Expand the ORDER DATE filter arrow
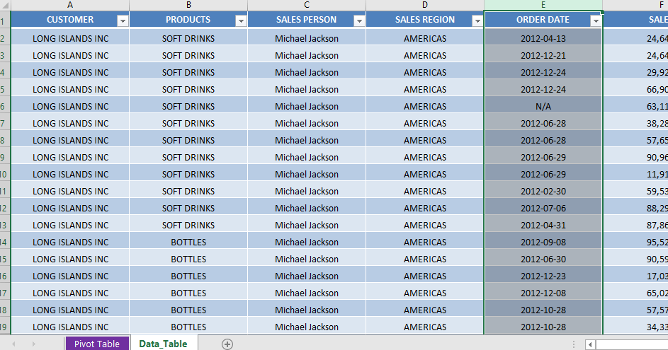 [596, 21]
